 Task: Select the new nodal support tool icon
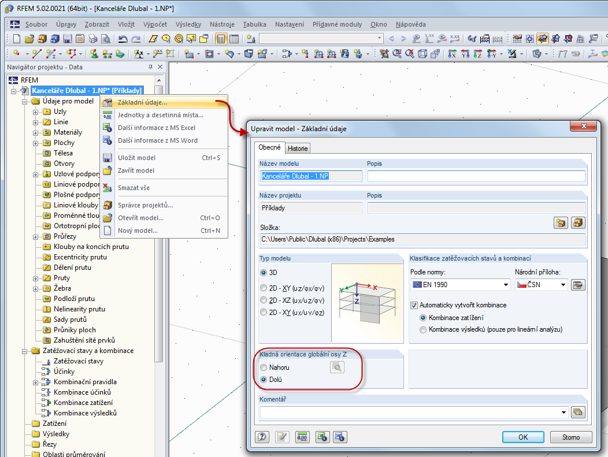[94, 54]
